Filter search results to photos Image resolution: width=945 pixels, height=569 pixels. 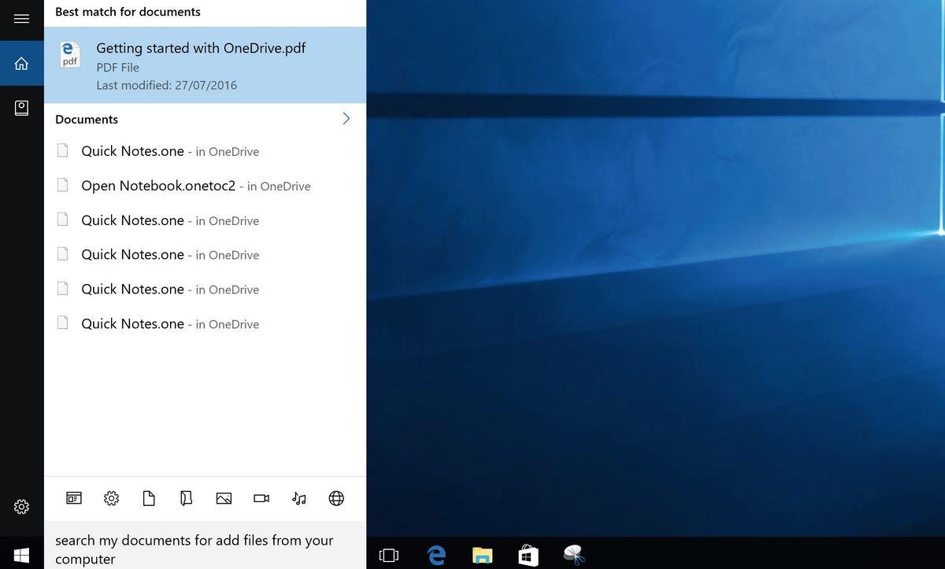(224, 498)
